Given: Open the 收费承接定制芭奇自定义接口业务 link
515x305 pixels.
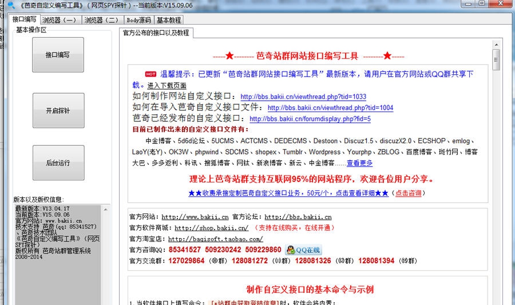Looking at the screenshot, I should coord(288,193).
